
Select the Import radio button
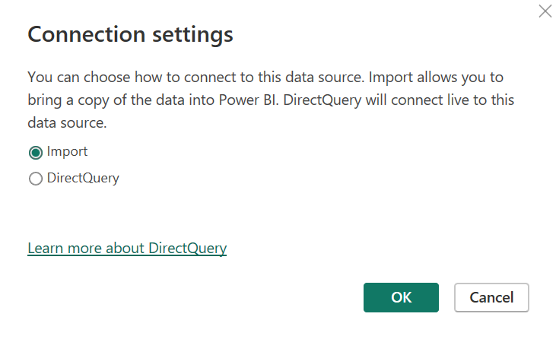click(35, 152)
